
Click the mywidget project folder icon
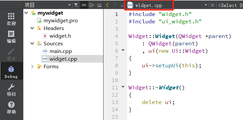click(x=34, y=13)
